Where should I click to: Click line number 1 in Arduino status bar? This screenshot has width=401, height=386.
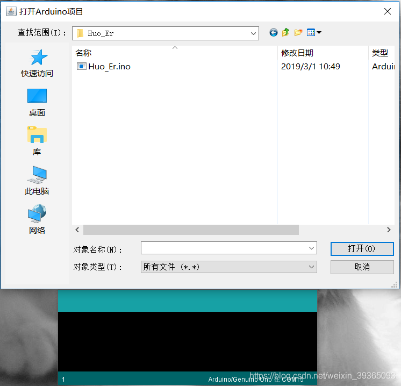[x=63, y=380]
